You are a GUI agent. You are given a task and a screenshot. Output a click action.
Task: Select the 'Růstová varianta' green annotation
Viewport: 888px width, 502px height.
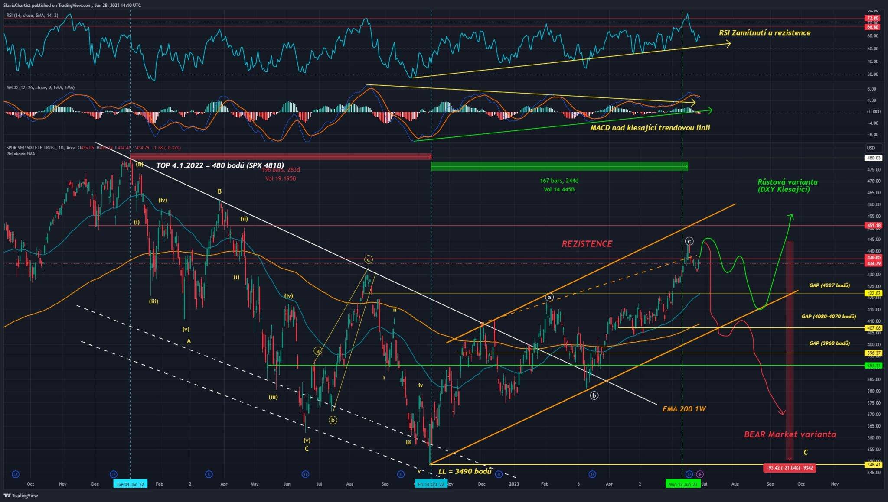point(787,185)
